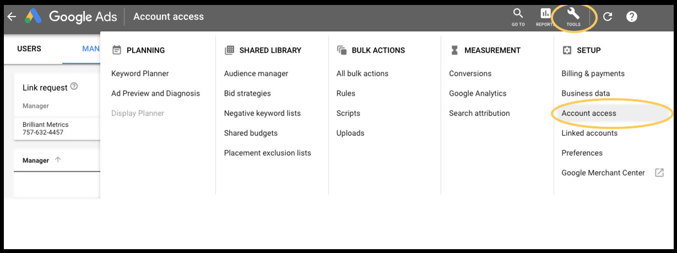Click the Link request help icon
677x253 pixels.
point(74,87)
